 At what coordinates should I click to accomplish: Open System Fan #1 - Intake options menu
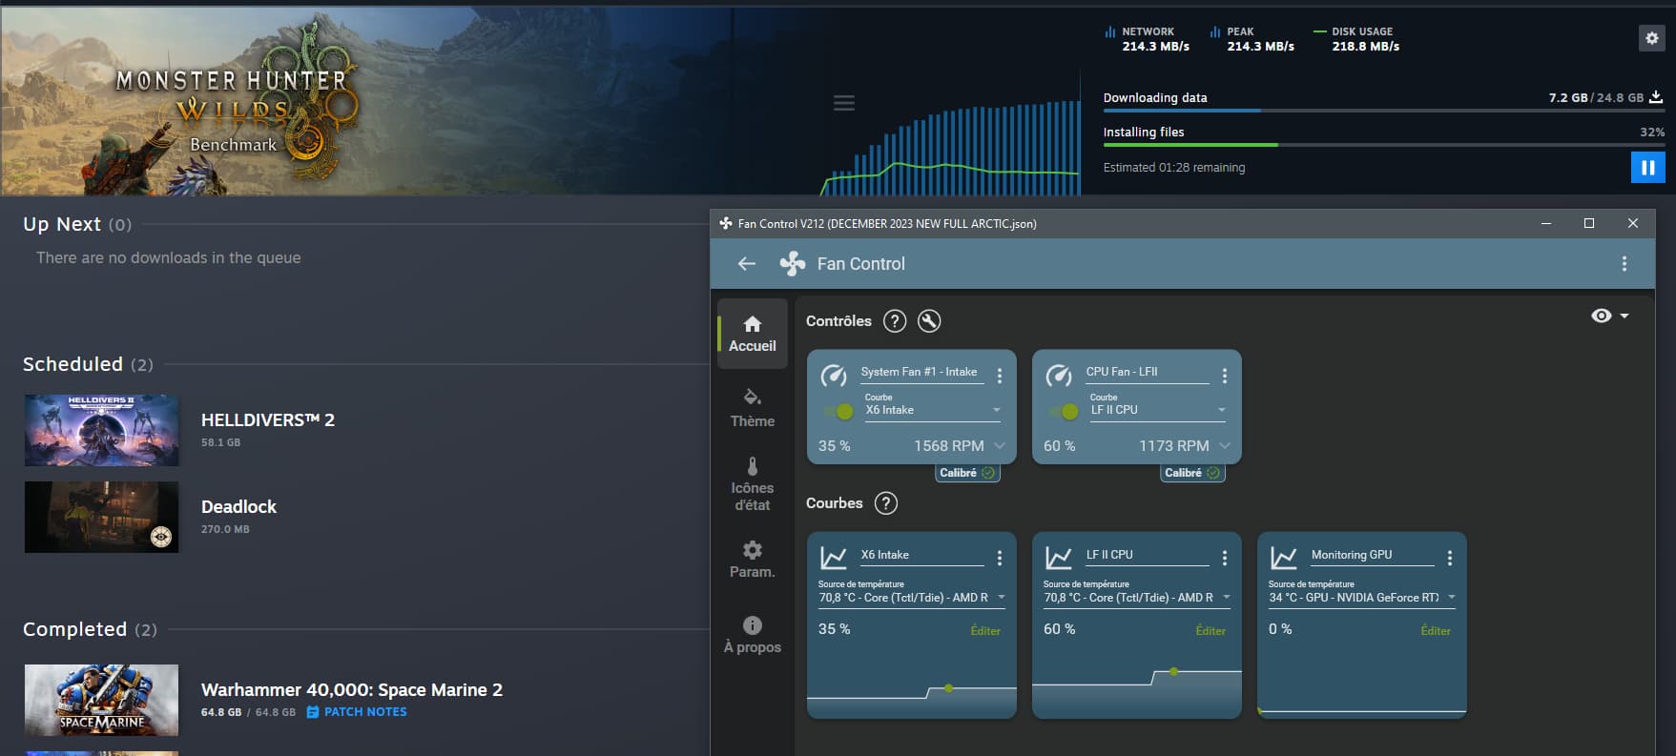(x=1000, y=376)
